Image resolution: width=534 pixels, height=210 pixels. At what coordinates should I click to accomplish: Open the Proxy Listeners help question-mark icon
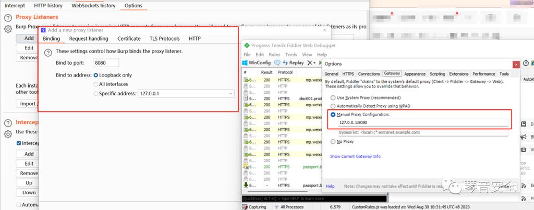click(8, 18)
